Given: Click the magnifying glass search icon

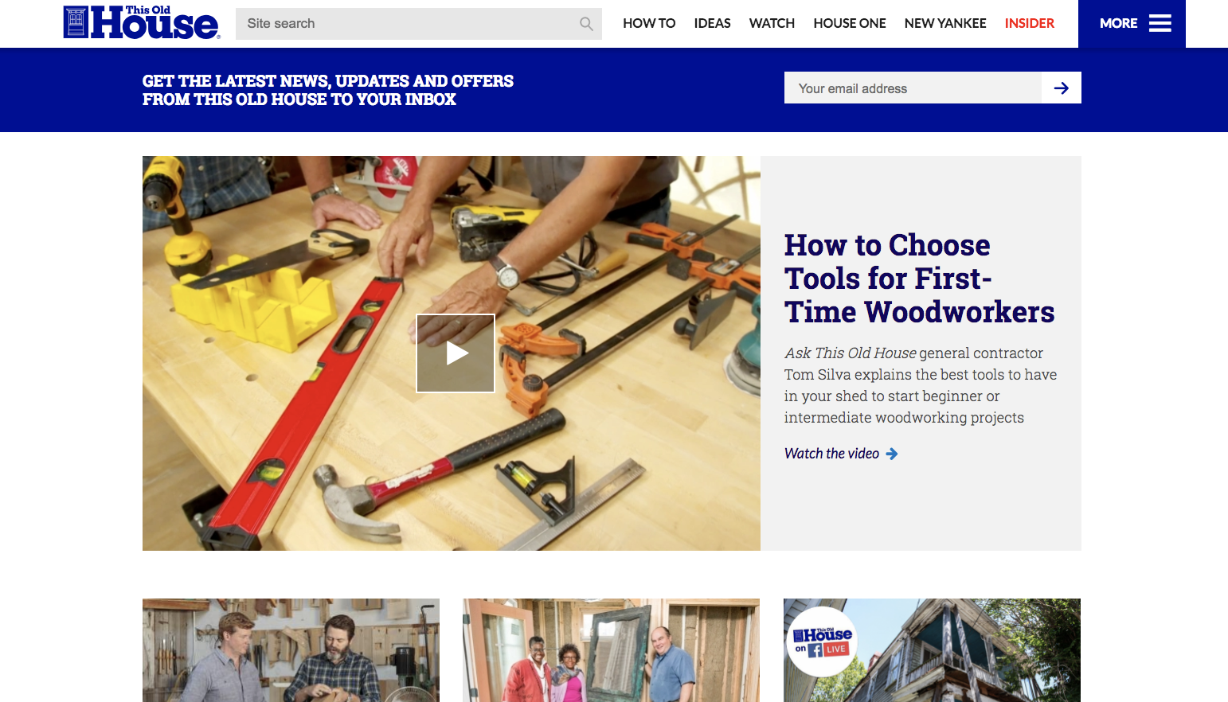Looking at the screenshot, I should click(586, 24).
